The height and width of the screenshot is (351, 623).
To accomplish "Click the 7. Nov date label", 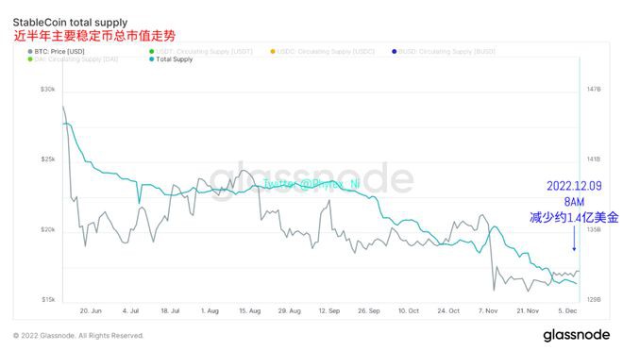I will point(488,310).
